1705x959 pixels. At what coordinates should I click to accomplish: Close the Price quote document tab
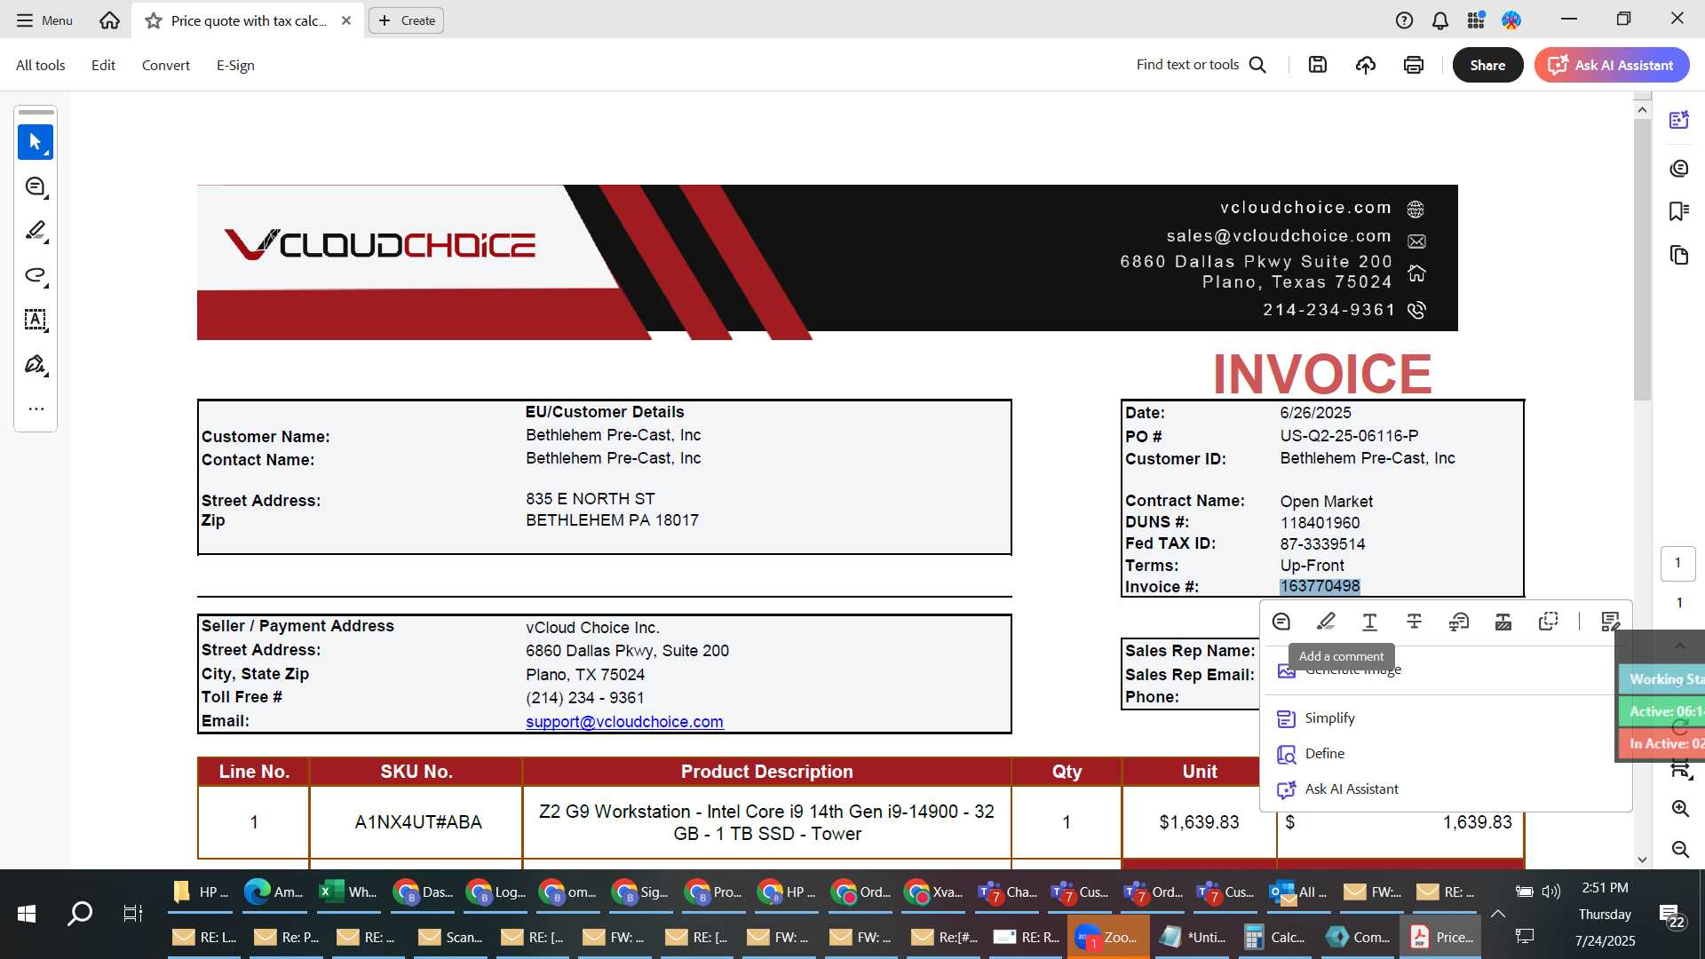[x=346, y=20]
